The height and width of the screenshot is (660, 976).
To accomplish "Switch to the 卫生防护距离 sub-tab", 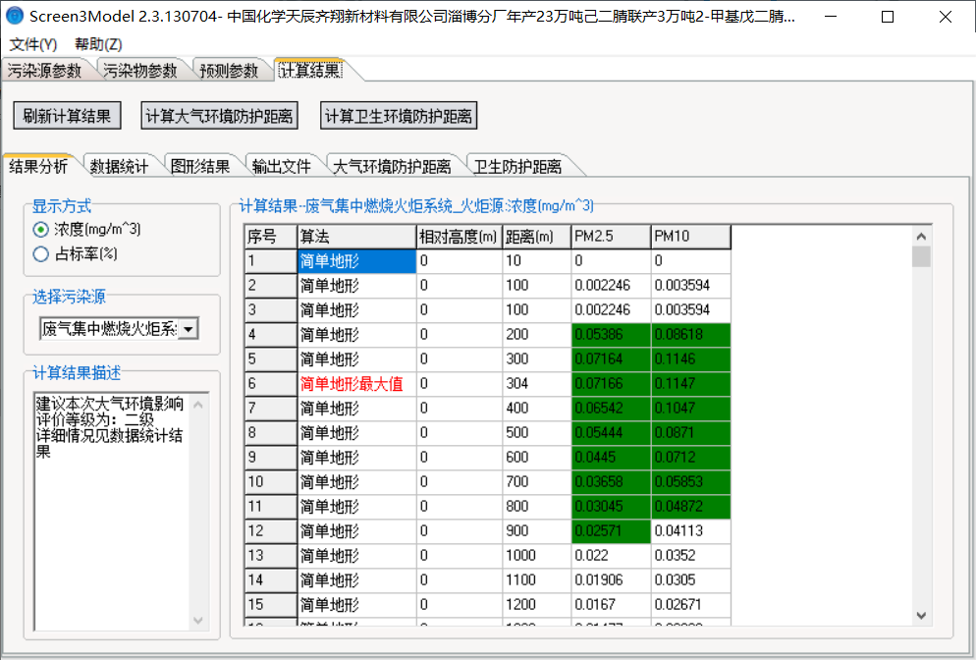I will tap(517, 166).
